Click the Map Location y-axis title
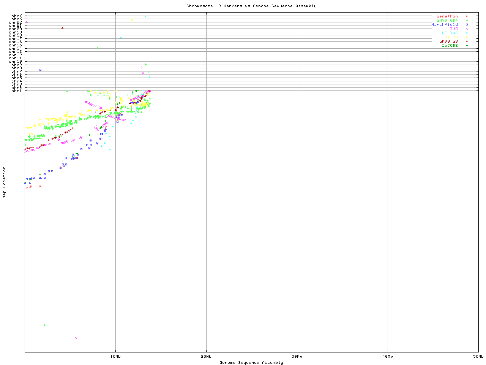Viewport: 486px width, 365px height. coord(5,182)
